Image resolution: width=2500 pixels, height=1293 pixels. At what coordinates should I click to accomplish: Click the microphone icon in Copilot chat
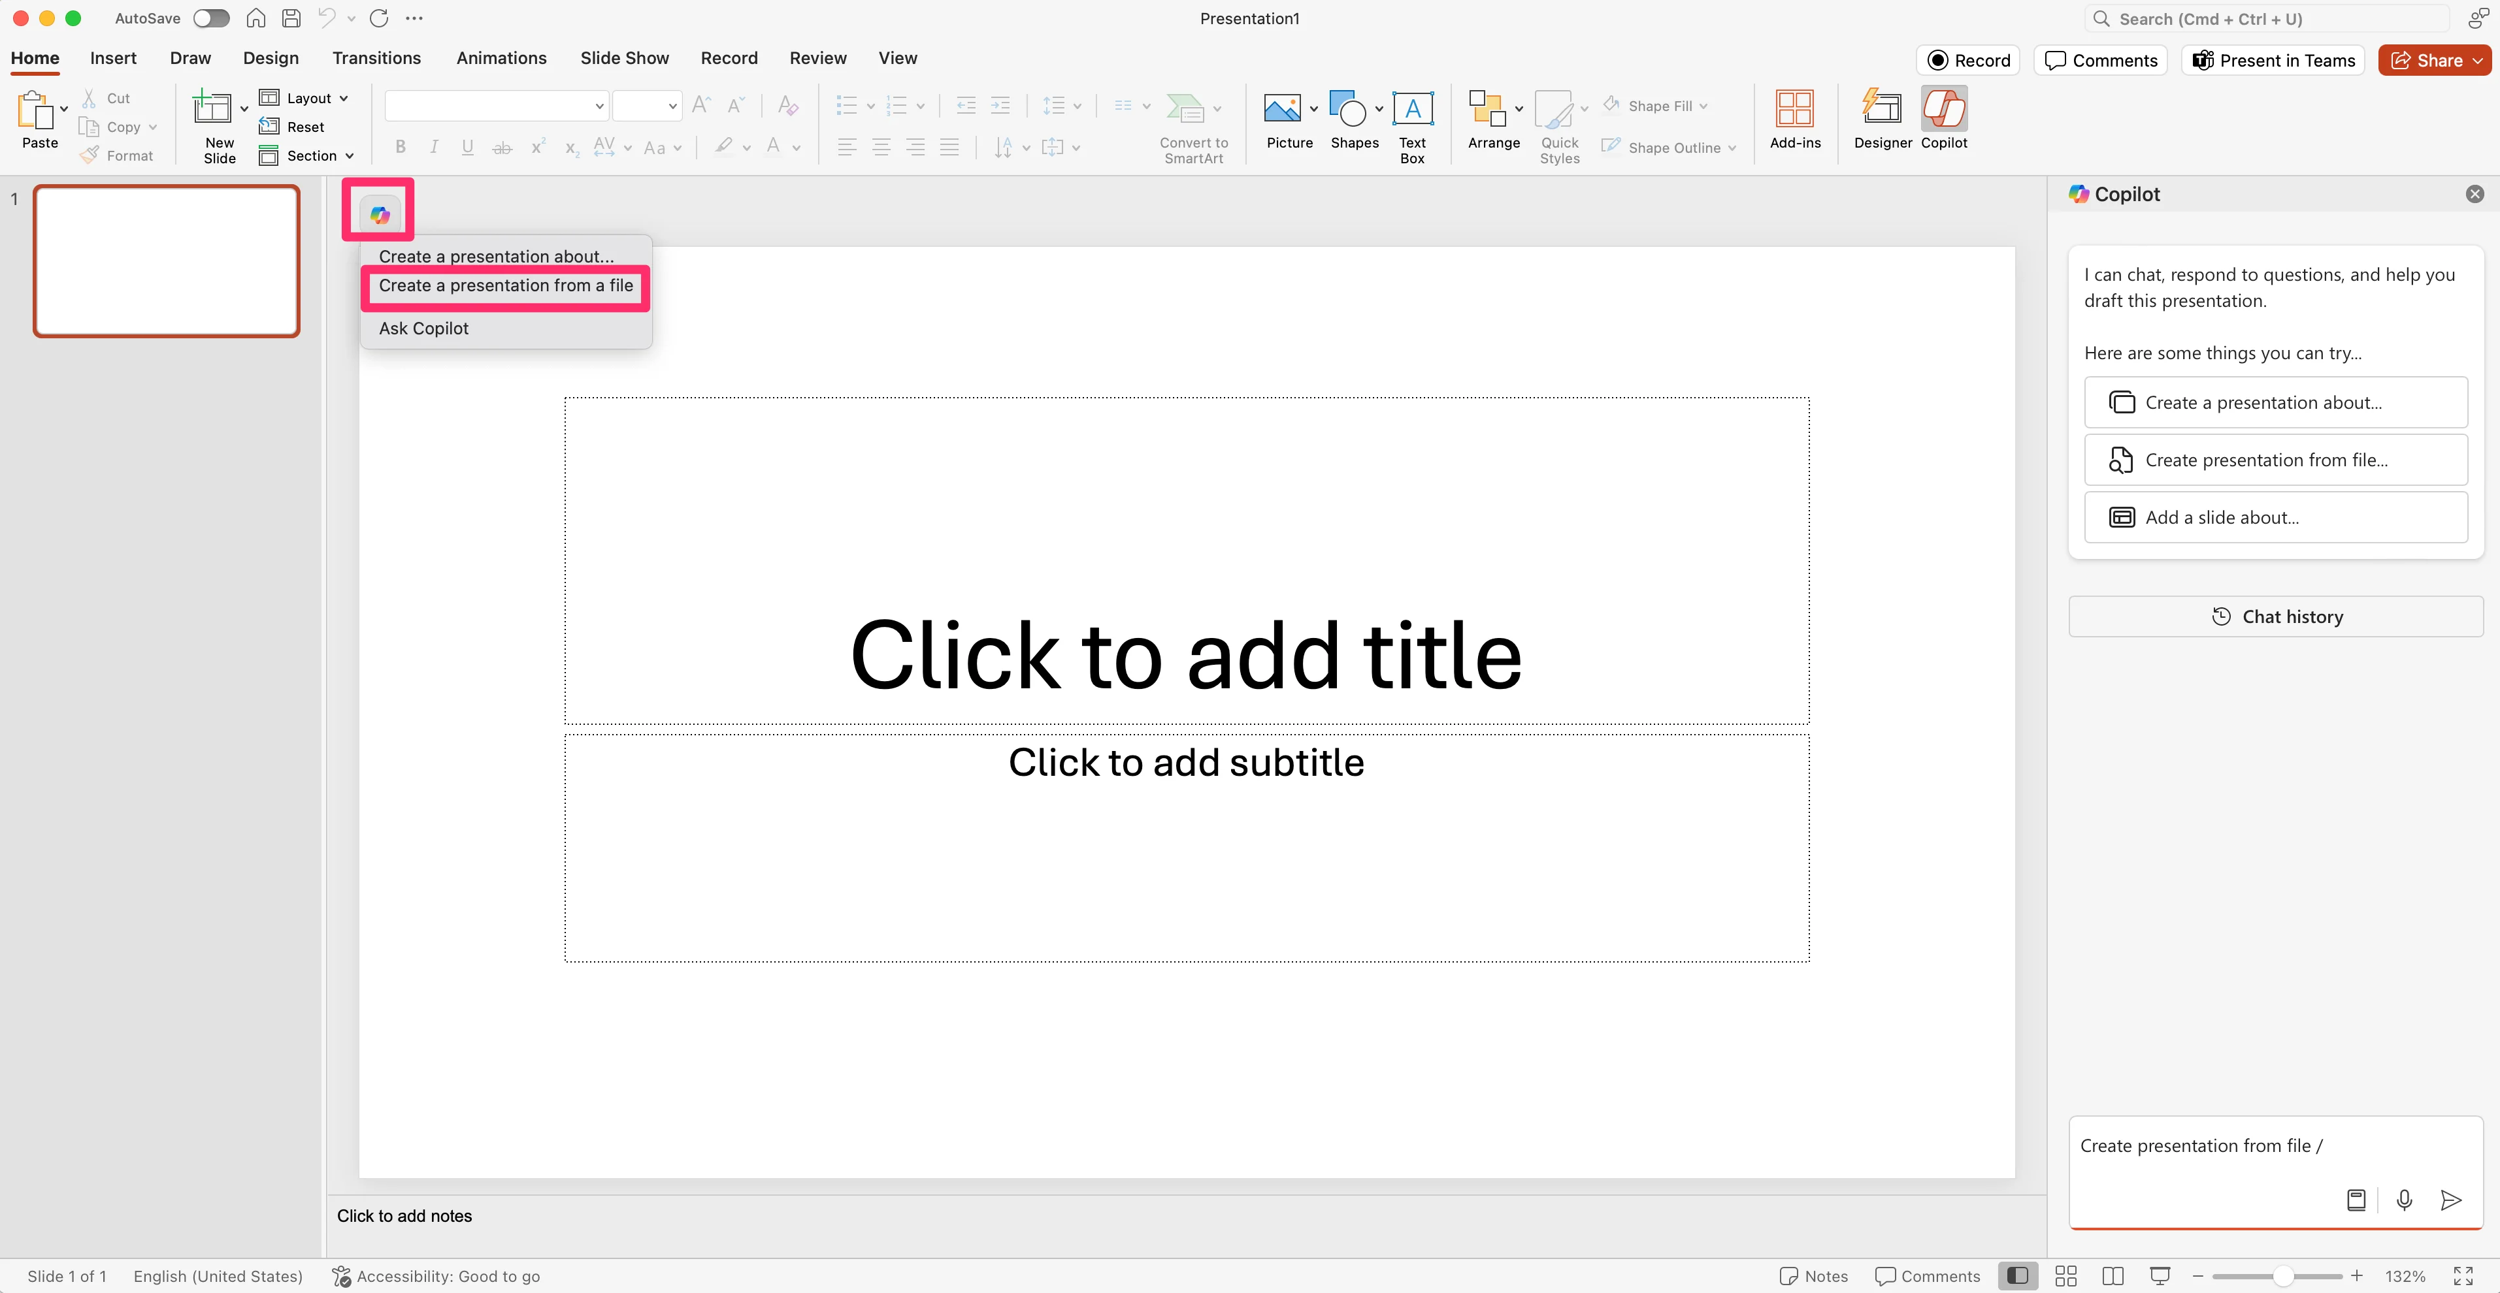(2404, 1200)
